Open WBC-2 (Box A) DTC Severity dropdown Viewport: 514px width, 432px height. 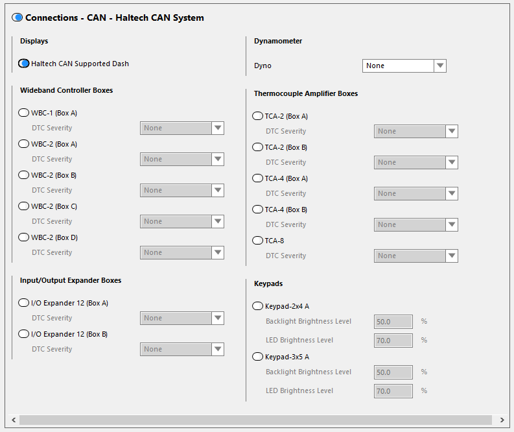(182, 159)
